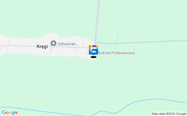The width and height of the screenshot is (187, 116).
Task: Click Kręgi's main street between the Kręgi label and the Sebastian pin
Action: (x=49, y=46)
